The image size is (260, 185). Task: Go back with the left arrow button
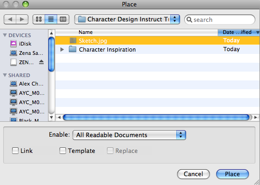pyautogui.click(x=10, y=20)
